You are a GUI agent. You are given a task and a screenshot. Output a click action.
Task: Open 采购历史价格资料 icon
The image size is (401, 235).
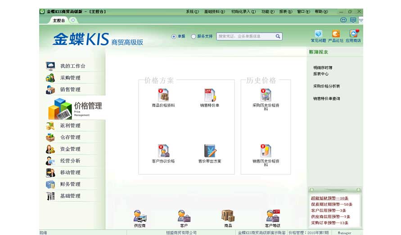pyautogui.click(x=266, y=95)
